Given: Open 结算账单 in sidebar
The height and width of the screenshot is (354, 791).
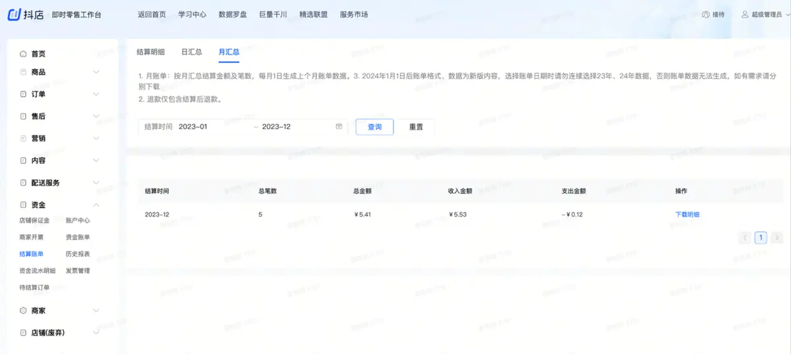Looking at the screenshot, I should pyautogui.click(x=32, y=254).
